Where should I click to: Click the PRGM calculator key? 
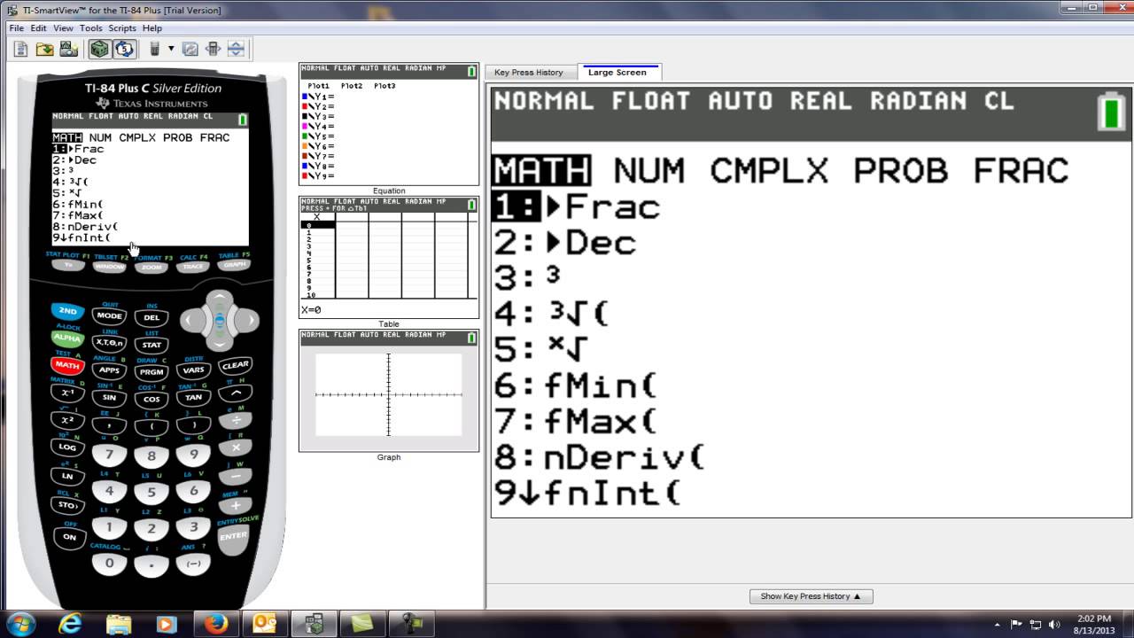pyautogui.click(x=151, y=372)
